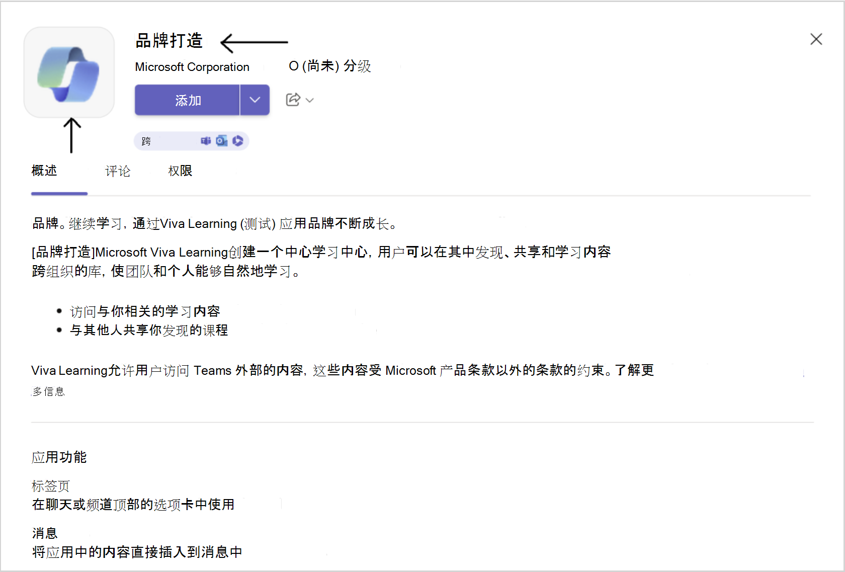Switch to the 评论 tab
The height and width of the screenshot is (572, 845).
coord(118,171)
